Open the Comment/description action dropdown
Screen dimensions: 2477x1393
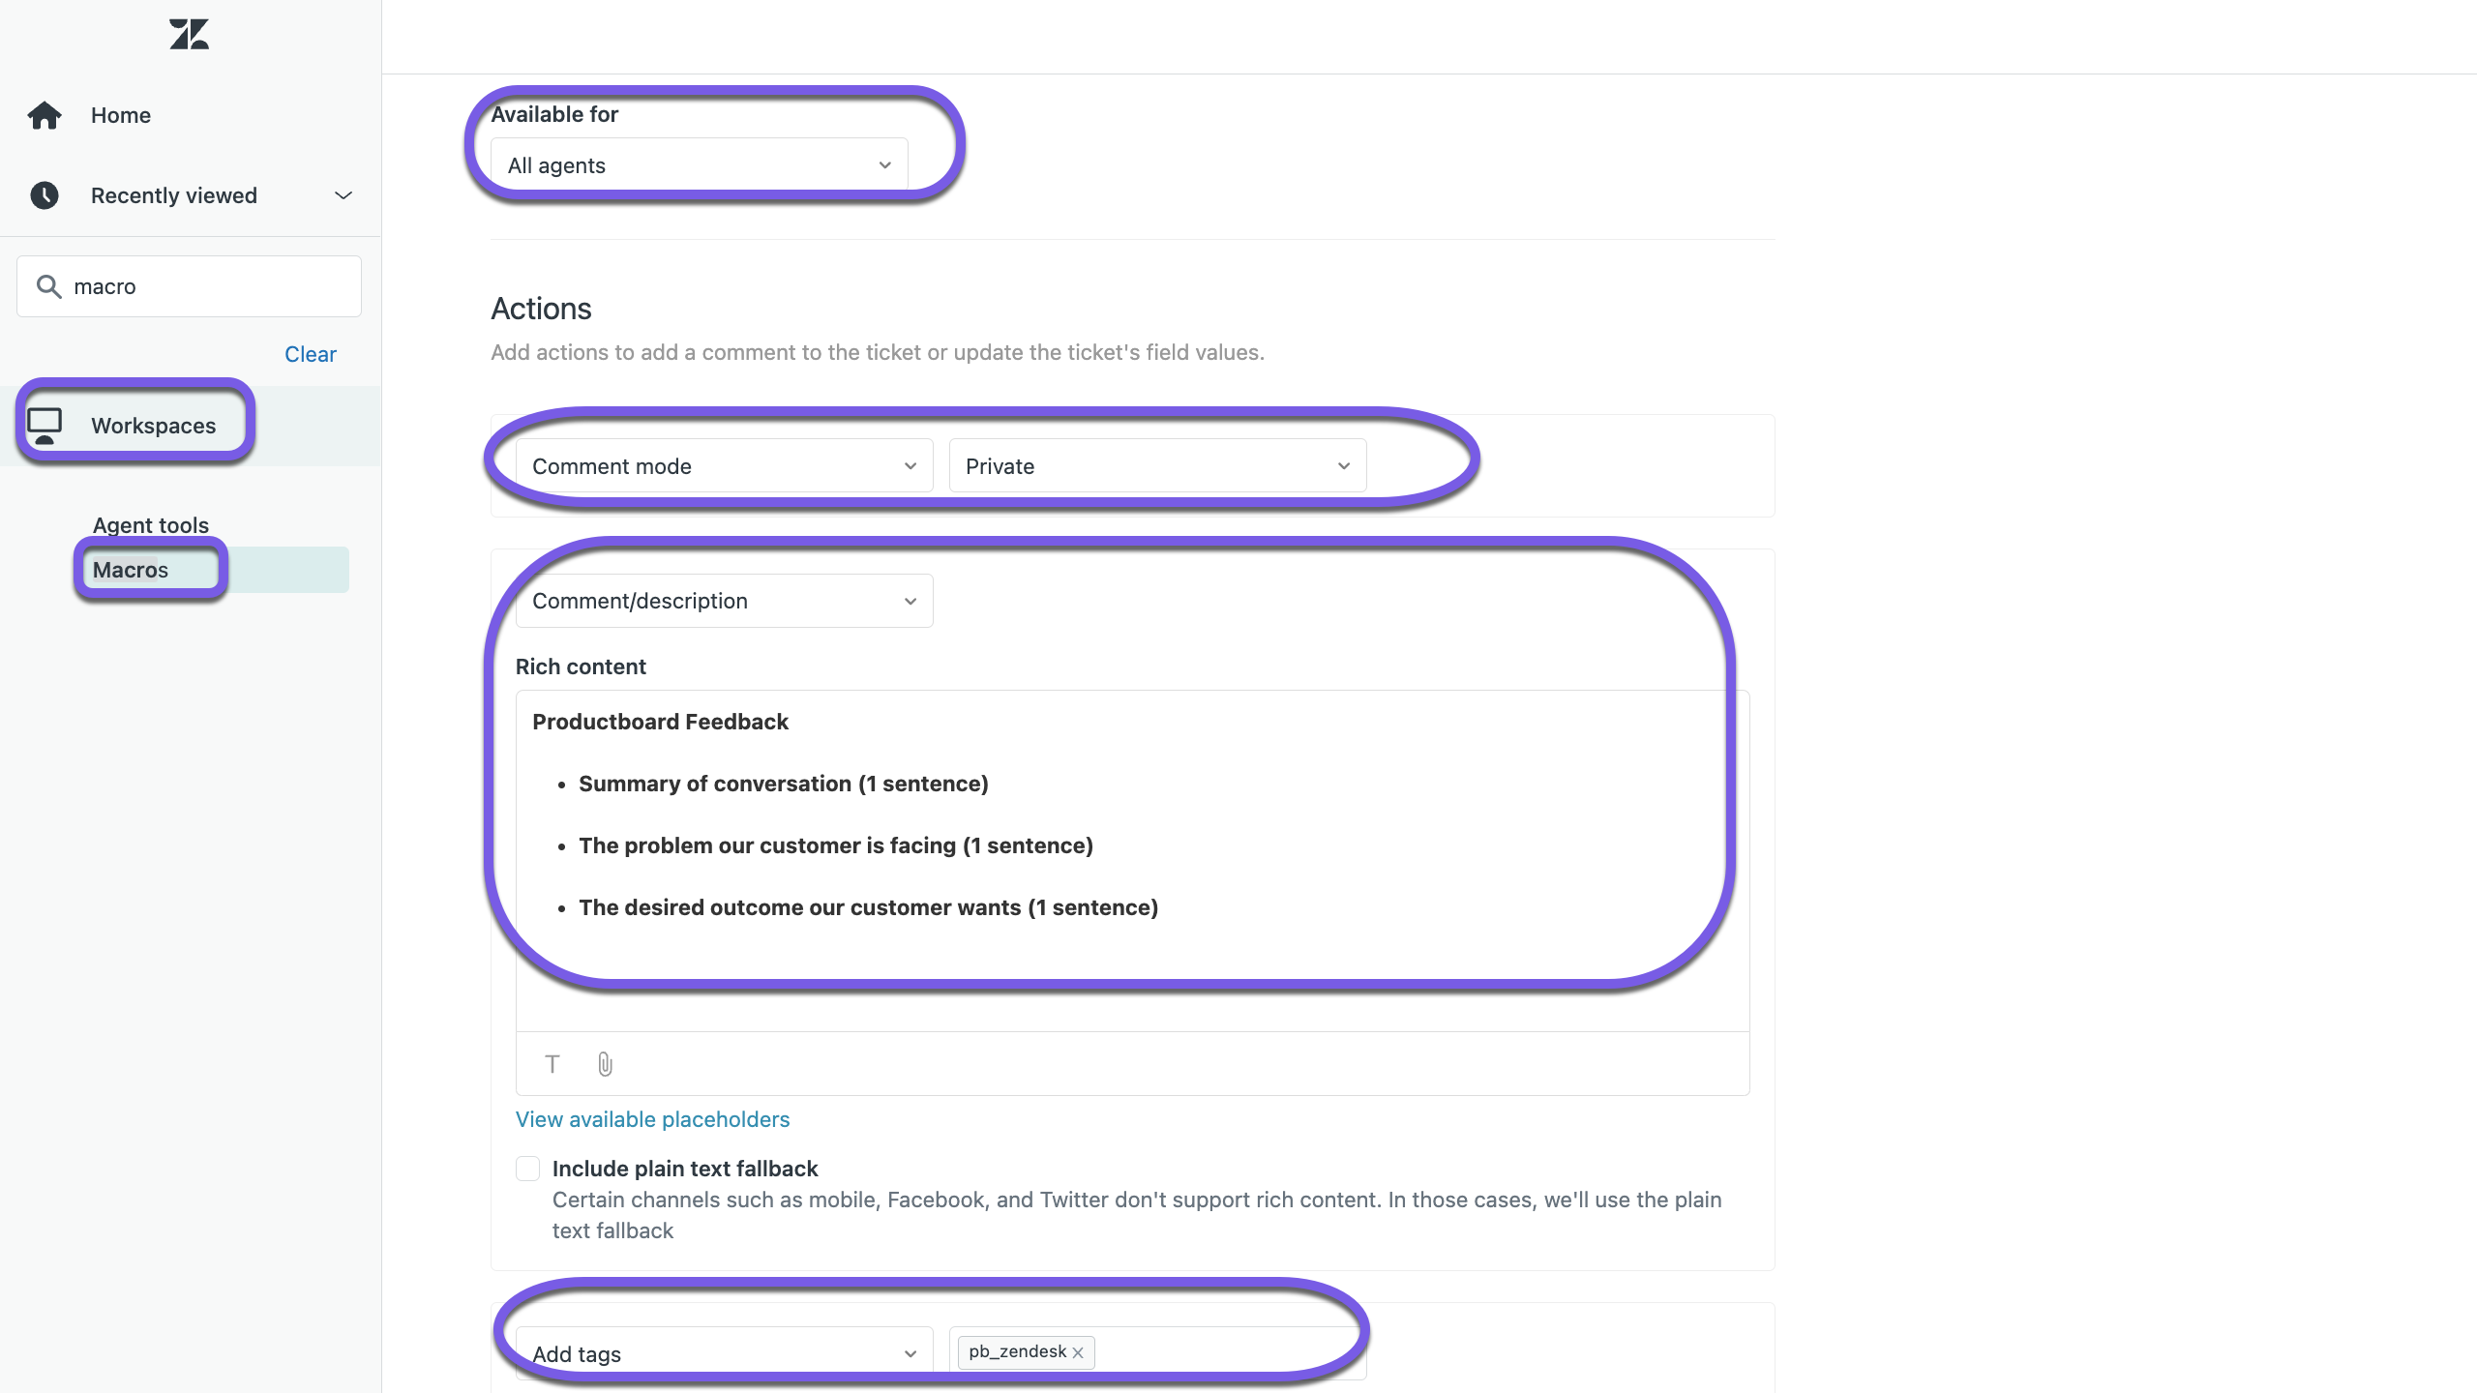click(x=724, y=601)
